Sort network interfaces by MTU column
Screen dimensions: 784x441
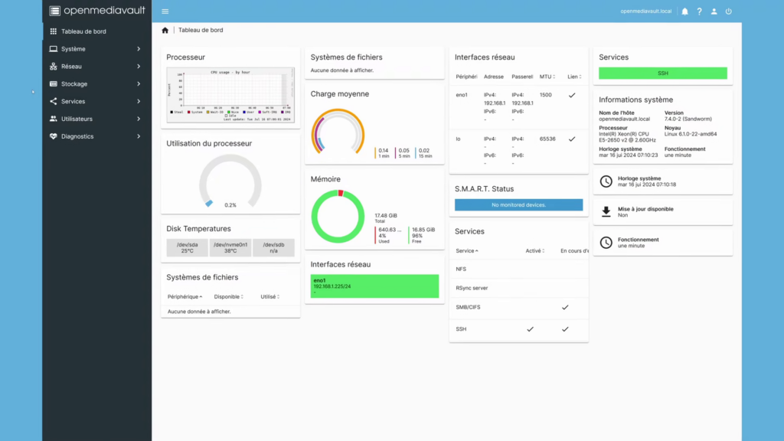pos(547,77)
